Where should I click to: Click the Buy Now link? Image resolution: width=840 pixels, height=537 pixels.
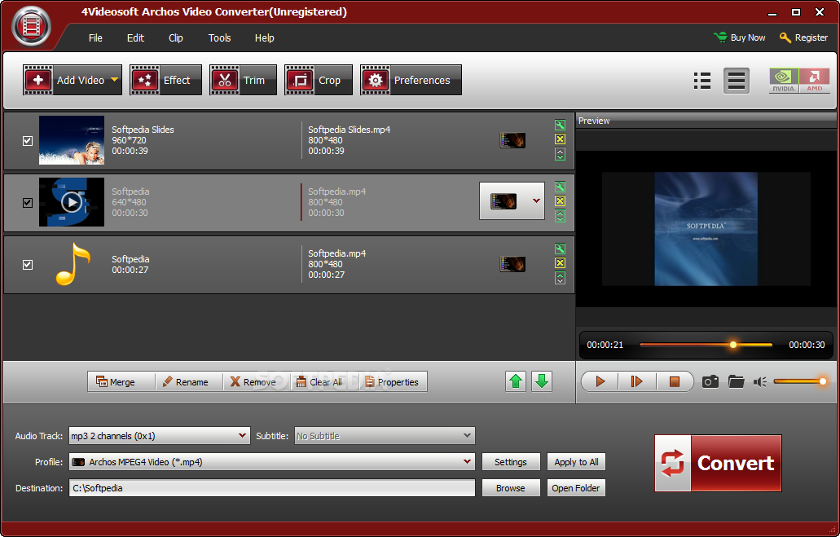point(740,37)
